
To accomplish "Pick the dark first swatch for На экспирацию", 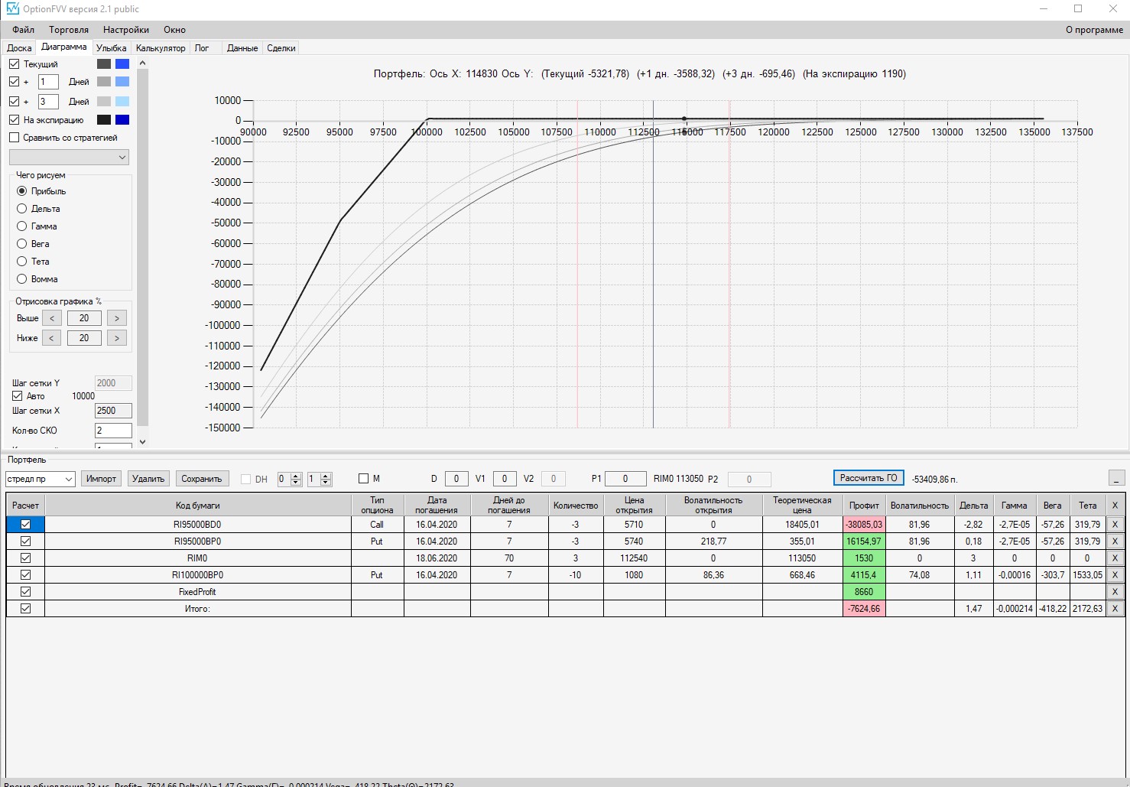I will coord(104,120).
